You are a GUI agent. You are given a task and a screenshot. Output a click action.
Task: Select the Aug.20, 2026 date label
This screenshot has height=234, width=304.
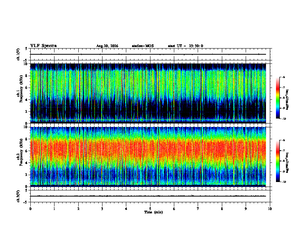pyautogui.click(x=107, y=46)
